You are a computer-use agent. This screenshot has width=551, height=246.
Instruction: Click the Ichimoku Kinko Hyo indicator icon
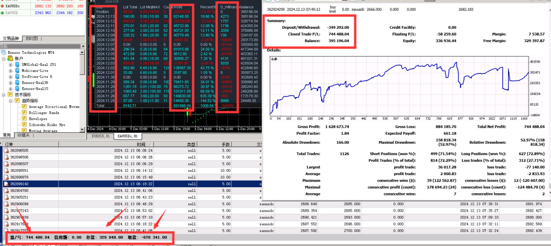click(25, 125)
